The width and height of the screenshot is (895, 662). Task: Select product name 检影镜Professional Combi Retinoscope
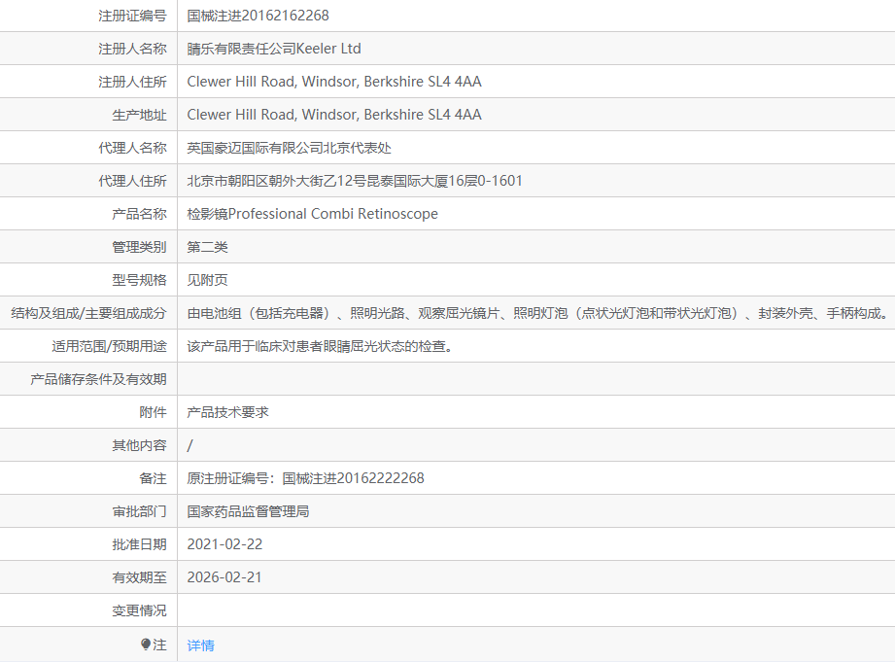click(x=312, y=214)
